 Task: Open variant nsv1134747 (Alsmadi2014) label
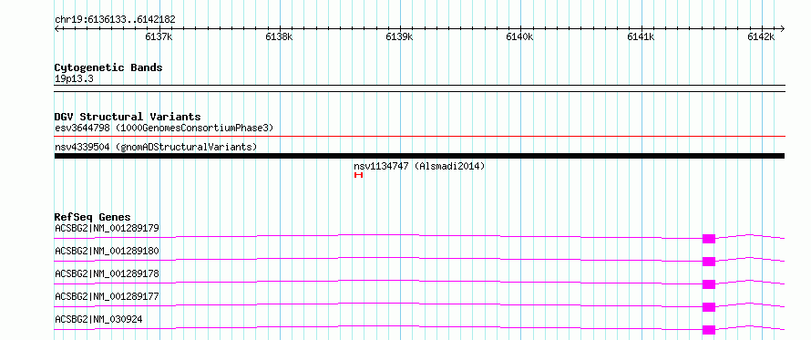(419, 166)
